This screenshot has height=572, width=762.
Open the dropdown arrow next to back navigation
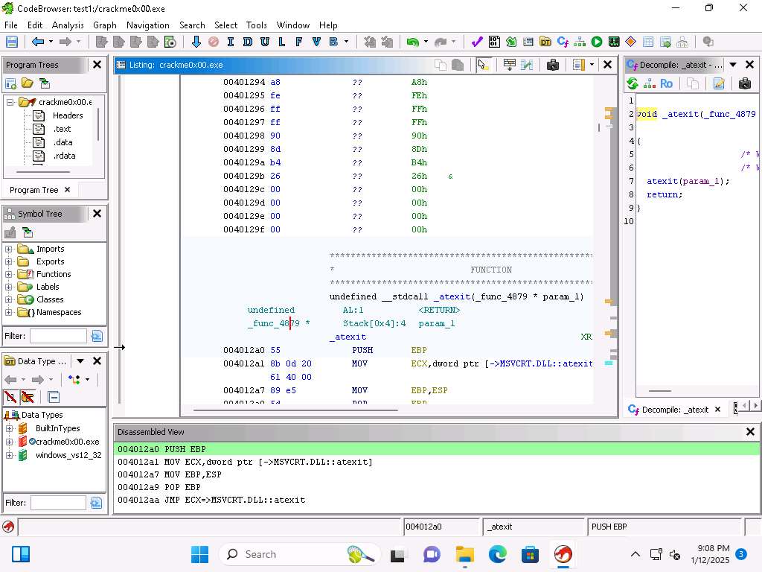click(x=51, y=42)
